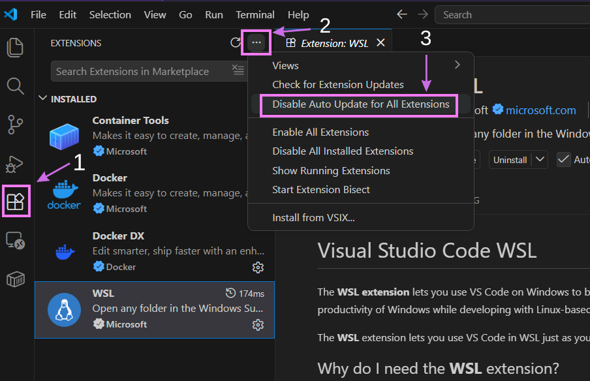Open Extensions Views and More Actions menu
This screenshot has width=590, height=381.
coord(256,42)
